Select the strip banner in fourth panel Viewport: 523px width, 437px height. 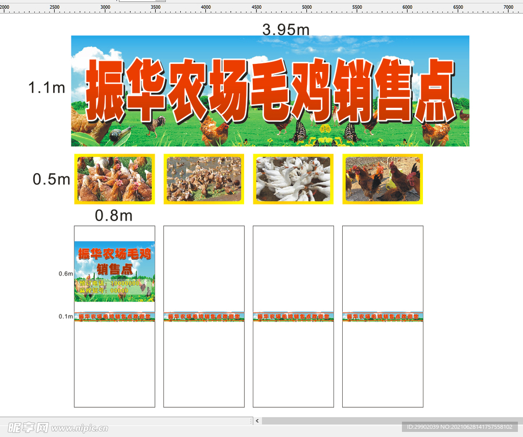click(383, 317)
